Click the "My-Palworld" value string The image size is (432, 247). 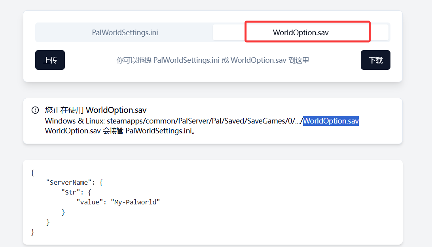tap(135, 202)
